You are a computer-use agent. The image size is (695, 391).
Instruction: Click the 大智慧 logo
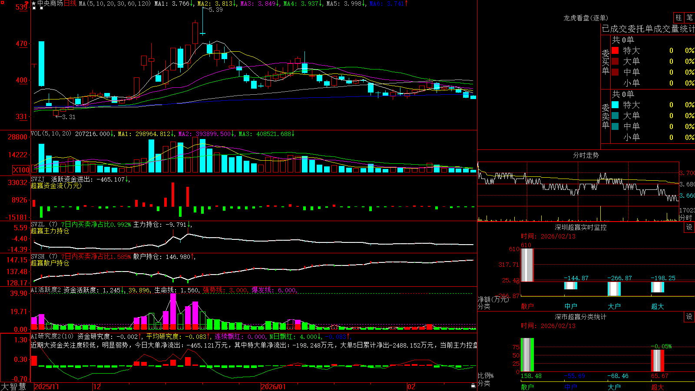pos(13,387)
